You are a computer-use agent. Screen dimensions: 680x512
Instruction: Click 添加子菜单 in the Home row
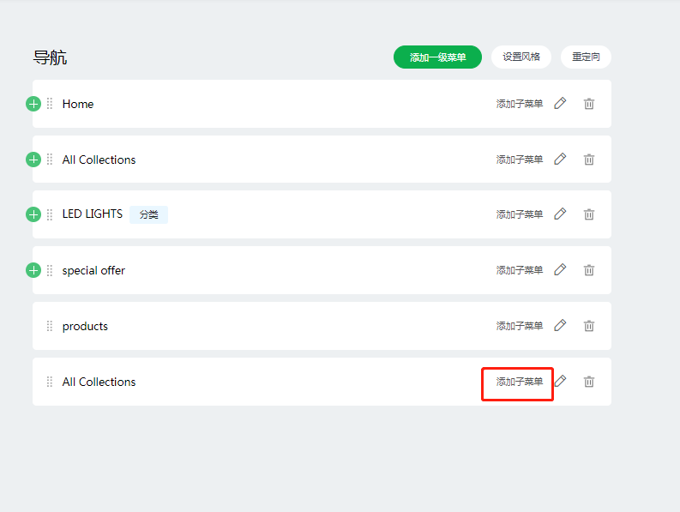click(x=519, y=104)
